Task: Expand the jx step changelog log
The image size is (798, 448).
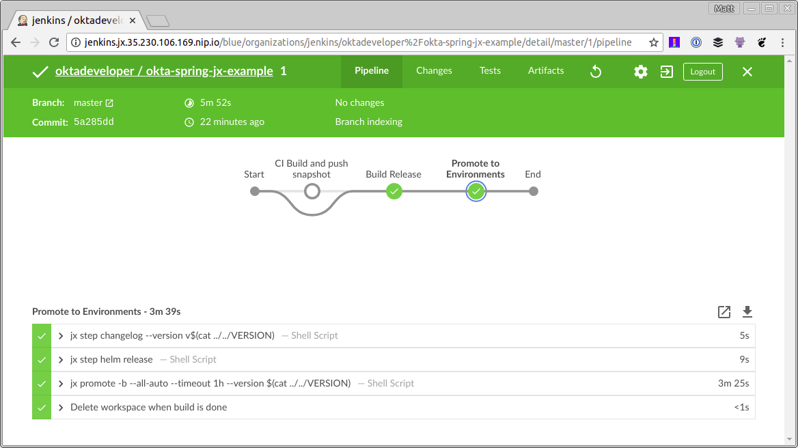Action: pos(61,336)
